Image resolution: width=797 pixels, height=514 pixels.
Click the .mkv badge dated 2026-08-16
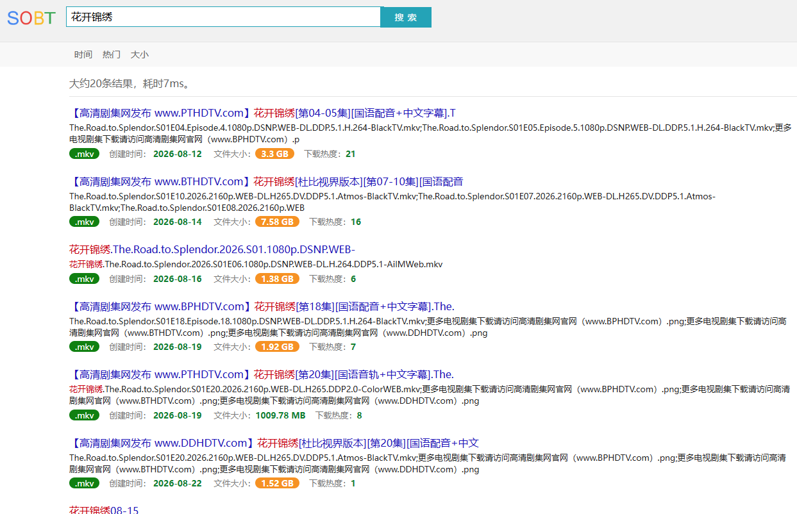(85, 279)
